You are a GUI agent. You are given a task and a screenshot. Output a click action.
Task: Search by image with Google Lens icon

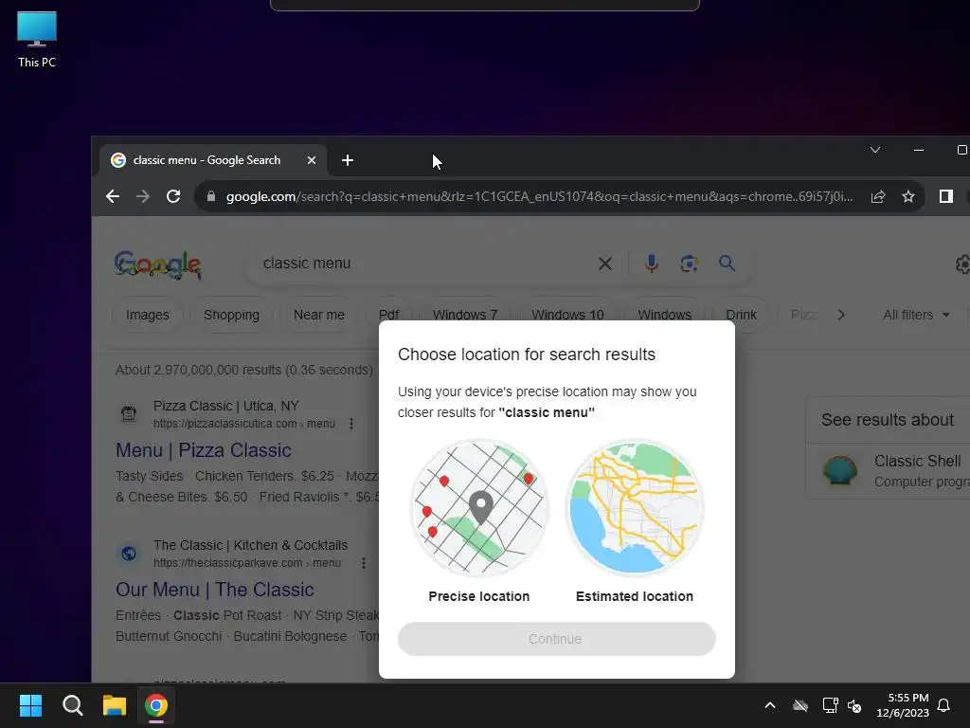[x=690, y=264]
